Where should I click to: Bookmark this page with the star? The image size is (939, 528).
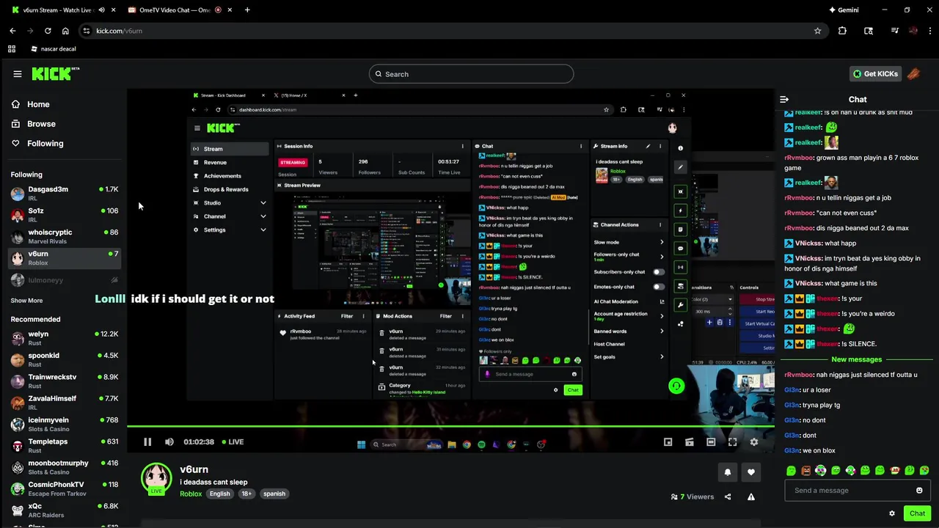click(817, 31)
